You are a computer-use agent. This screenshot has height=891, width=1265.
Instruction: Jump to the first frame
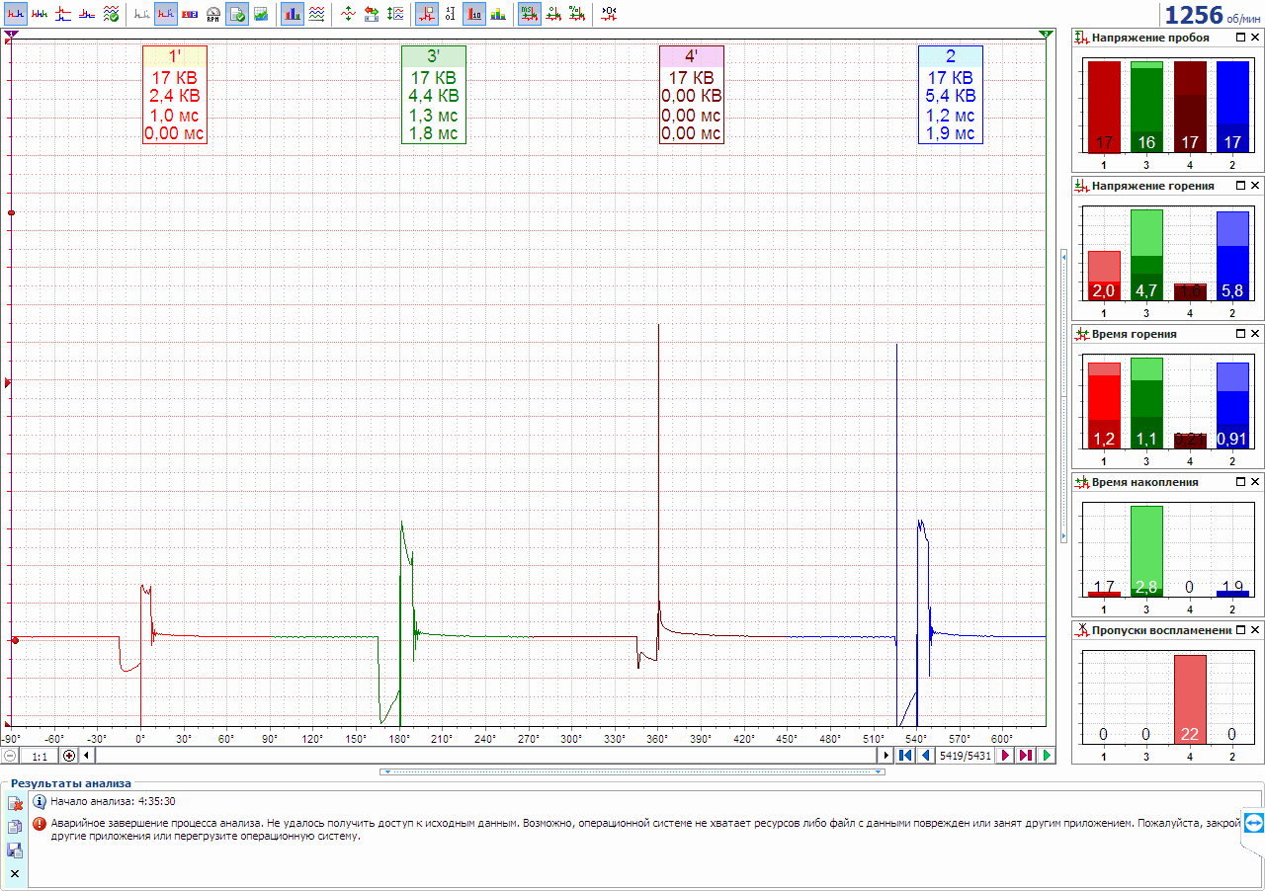click(905, 756)
